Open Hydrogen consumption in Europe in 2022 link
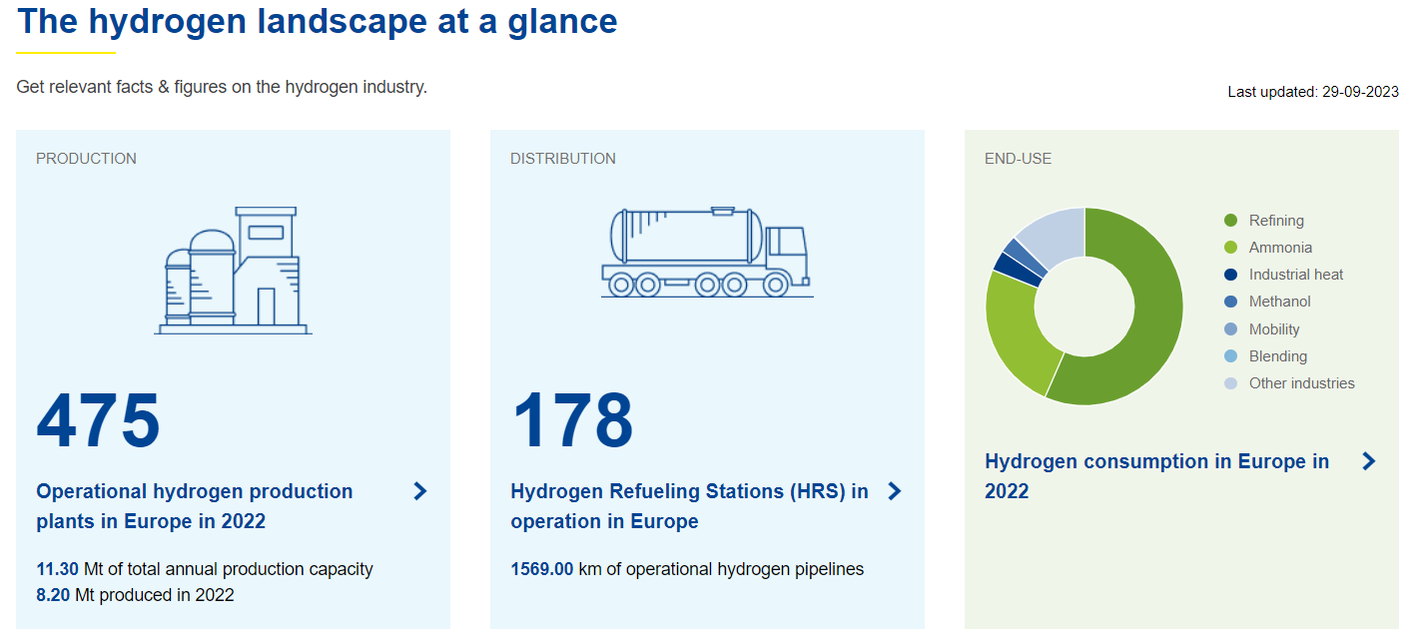This screenshot has width=1420, height=641. [x=1157, y=476]
